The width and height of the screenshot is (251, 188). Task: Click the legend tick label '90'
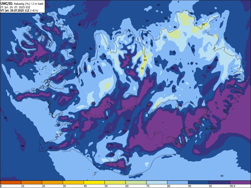[190, 186]
